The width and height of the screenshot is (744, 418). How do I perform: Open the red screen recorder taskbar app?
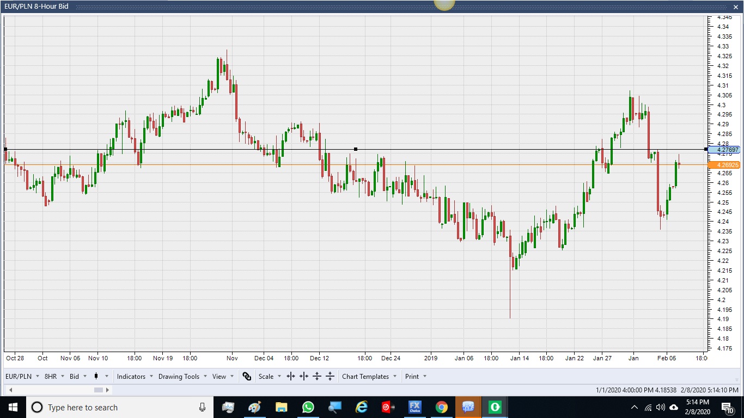point(388,407)
